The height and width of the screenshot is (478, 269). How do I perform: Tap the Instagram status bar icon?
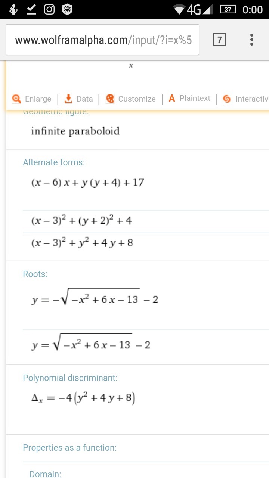[x=49, y=9]
